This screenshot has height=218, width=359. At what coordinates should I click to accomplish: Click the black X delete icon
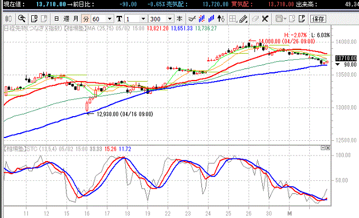pyautogui.click(x=265, y=19)
